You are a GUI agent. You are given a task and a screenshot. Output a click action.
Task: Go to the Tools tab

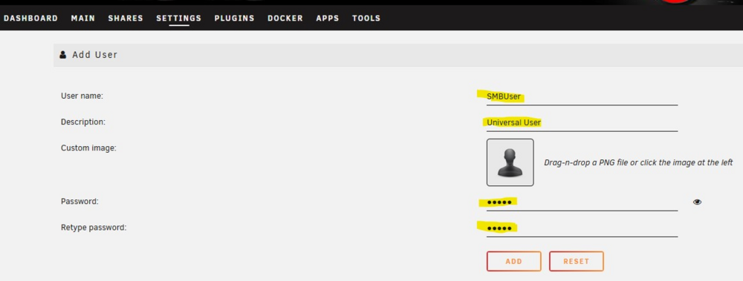(x=366, y=19)
